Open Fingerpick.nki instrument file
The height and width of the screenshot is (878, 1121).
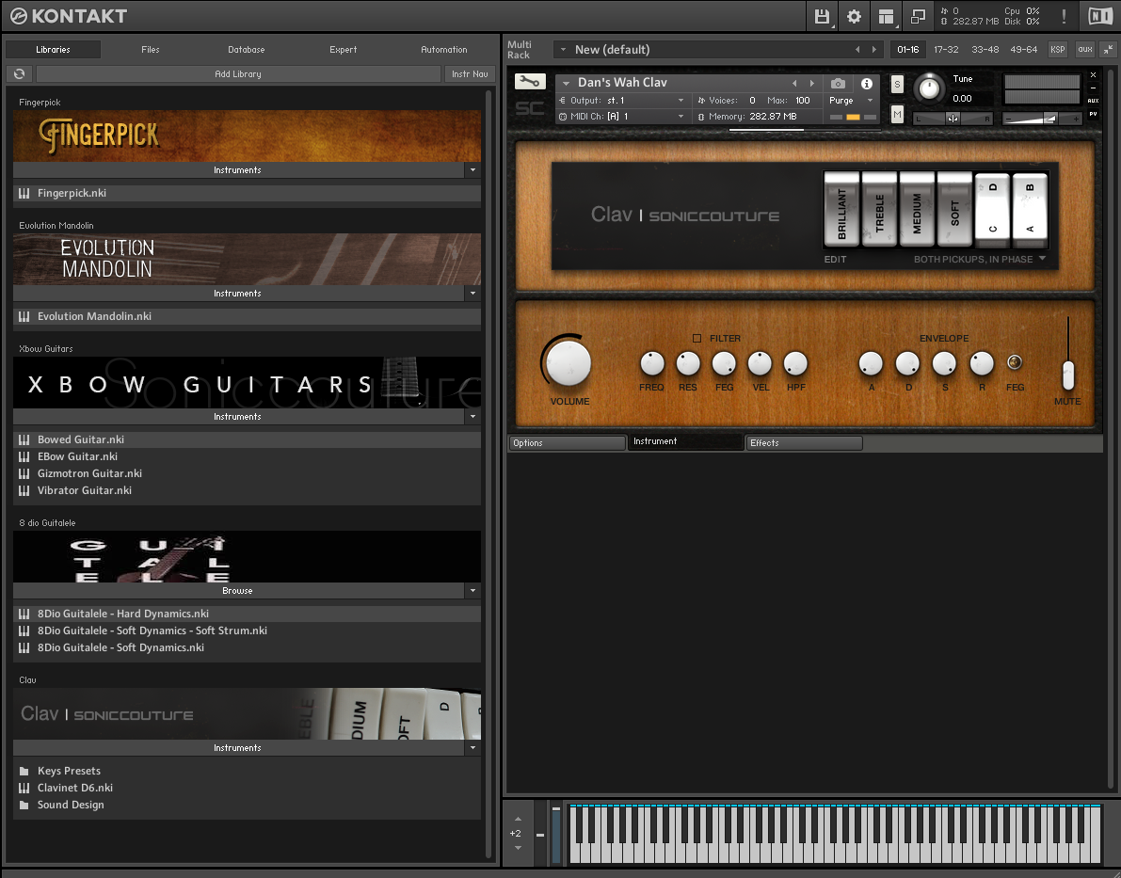[x=247, y=193]
